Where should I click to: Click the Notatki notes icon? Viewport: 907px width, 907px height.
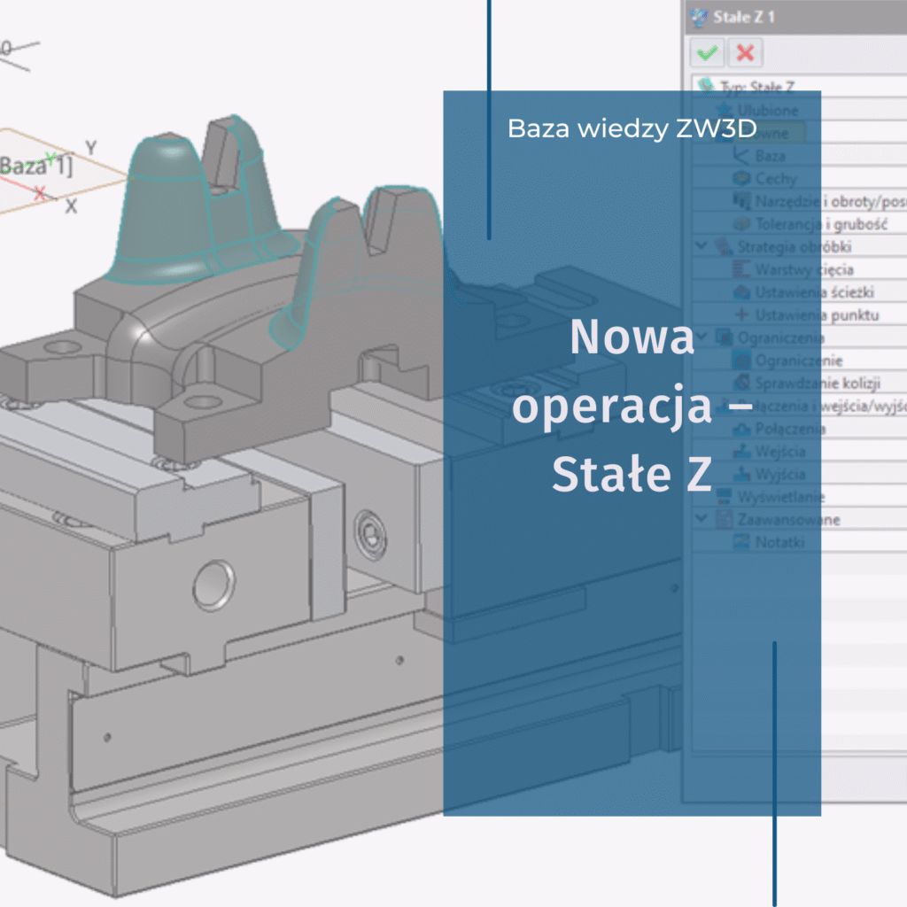[x=741, y=542]
